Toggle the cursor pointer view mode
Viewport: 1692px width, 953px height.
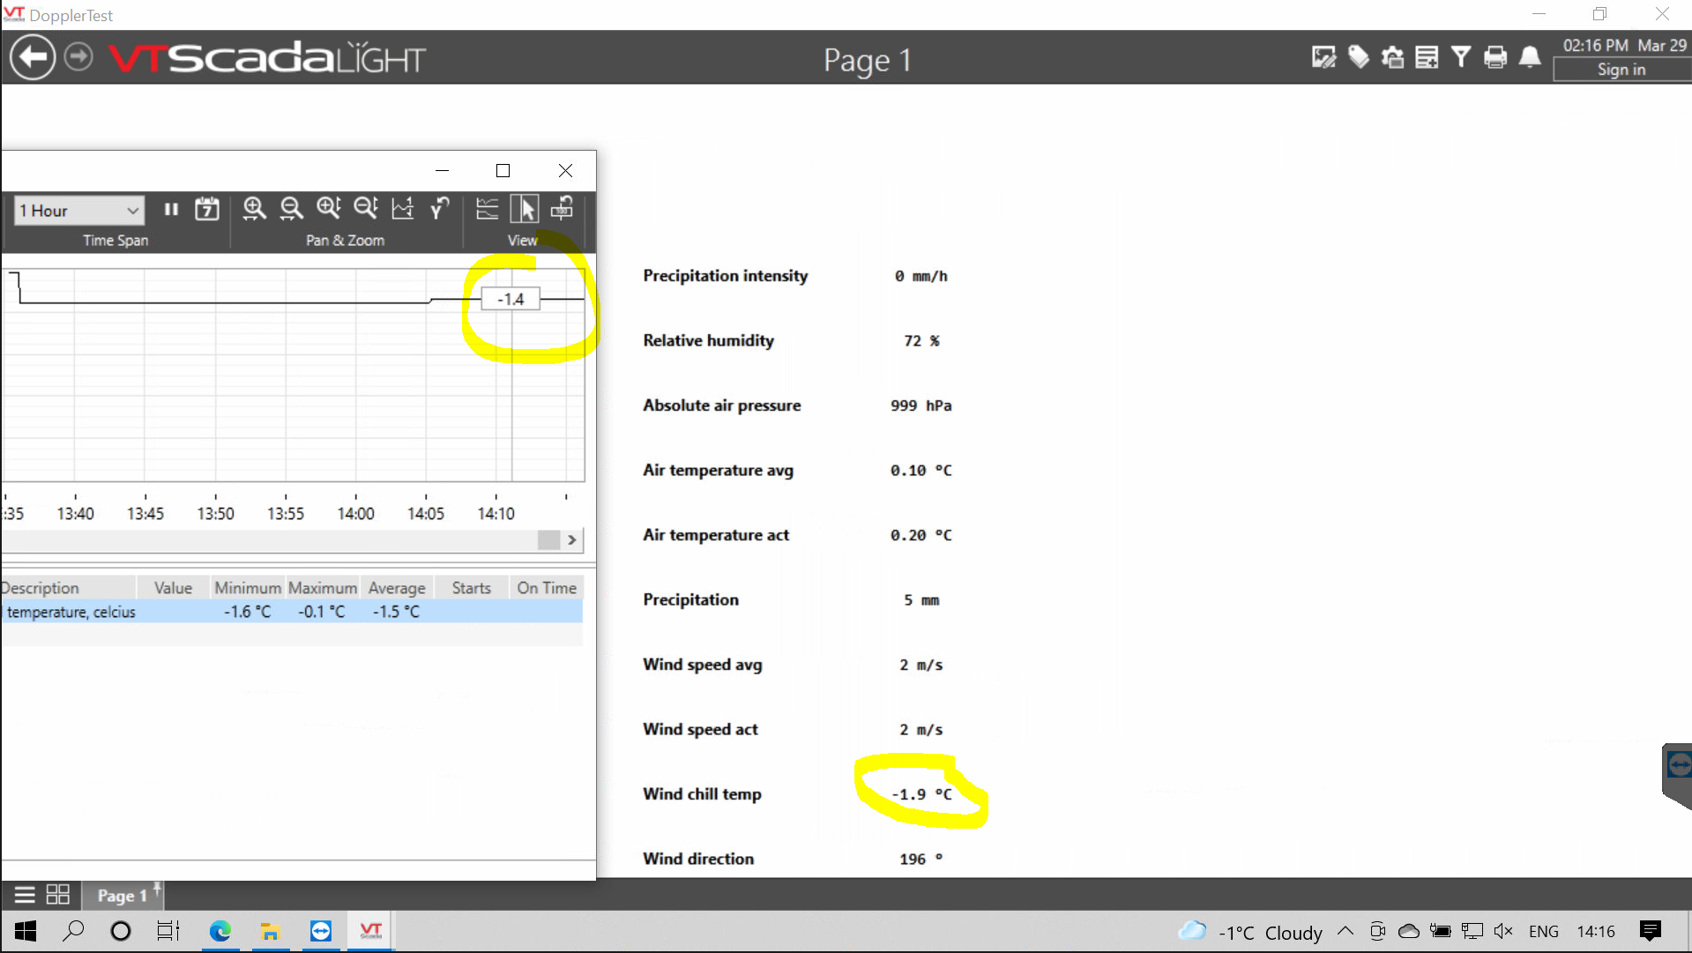click(x=525, y=209)
